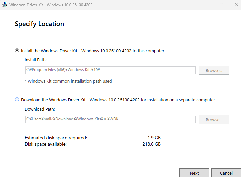The height and width of the screenshot is (178, 241).
Task: Click the Install Path text field
Action: click(x=110, y=70)
